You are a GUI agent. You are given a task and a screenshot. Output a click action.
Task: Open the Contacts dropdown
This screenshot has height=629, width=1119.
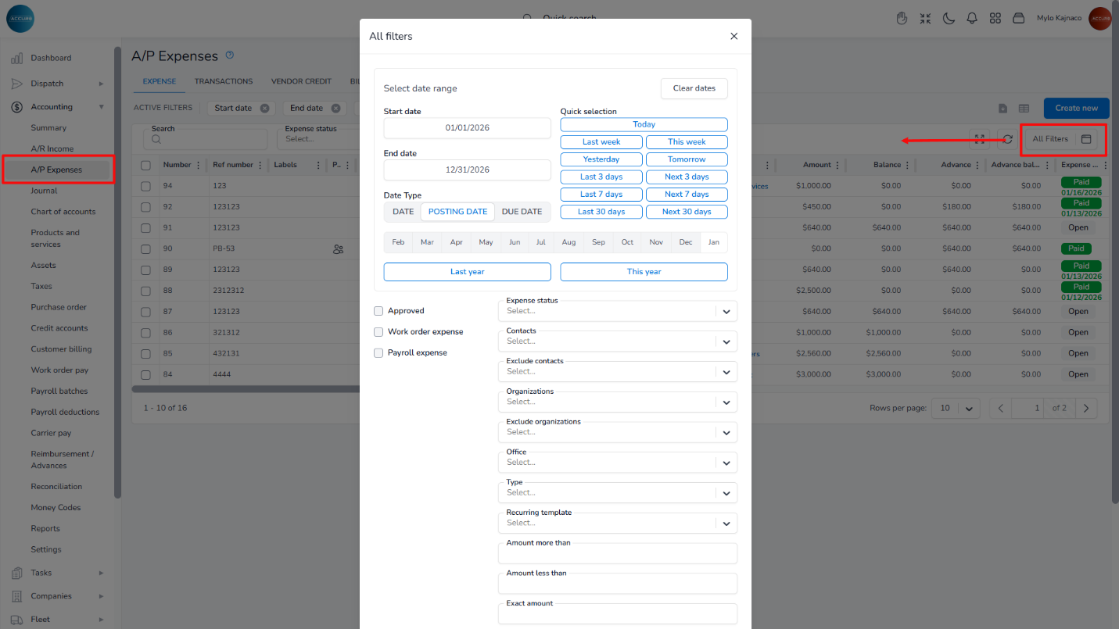point(726,341)
